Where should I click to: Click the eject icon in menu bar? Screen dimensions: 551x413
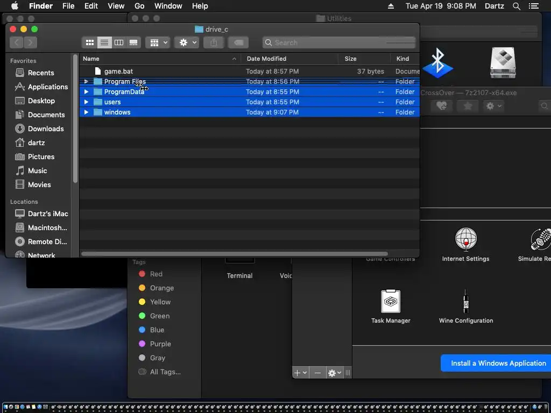[391, 6]
